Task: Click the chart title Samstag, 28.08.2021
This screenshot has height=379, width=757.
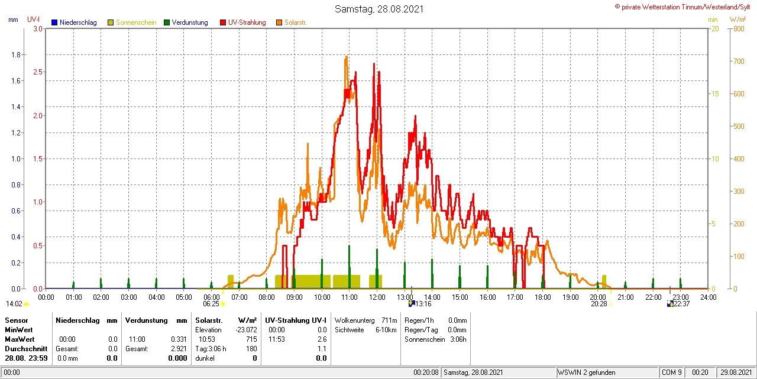Action: (379, 9)
